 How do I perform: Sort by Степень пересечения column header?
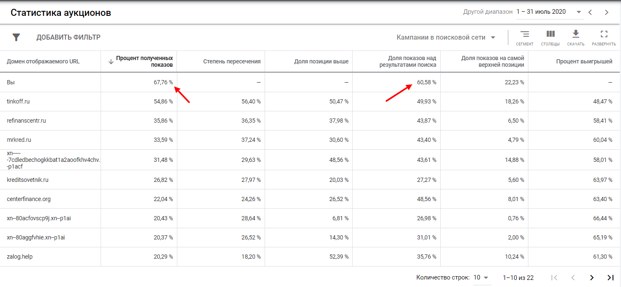pyautogui.click(x=232, y=61)
